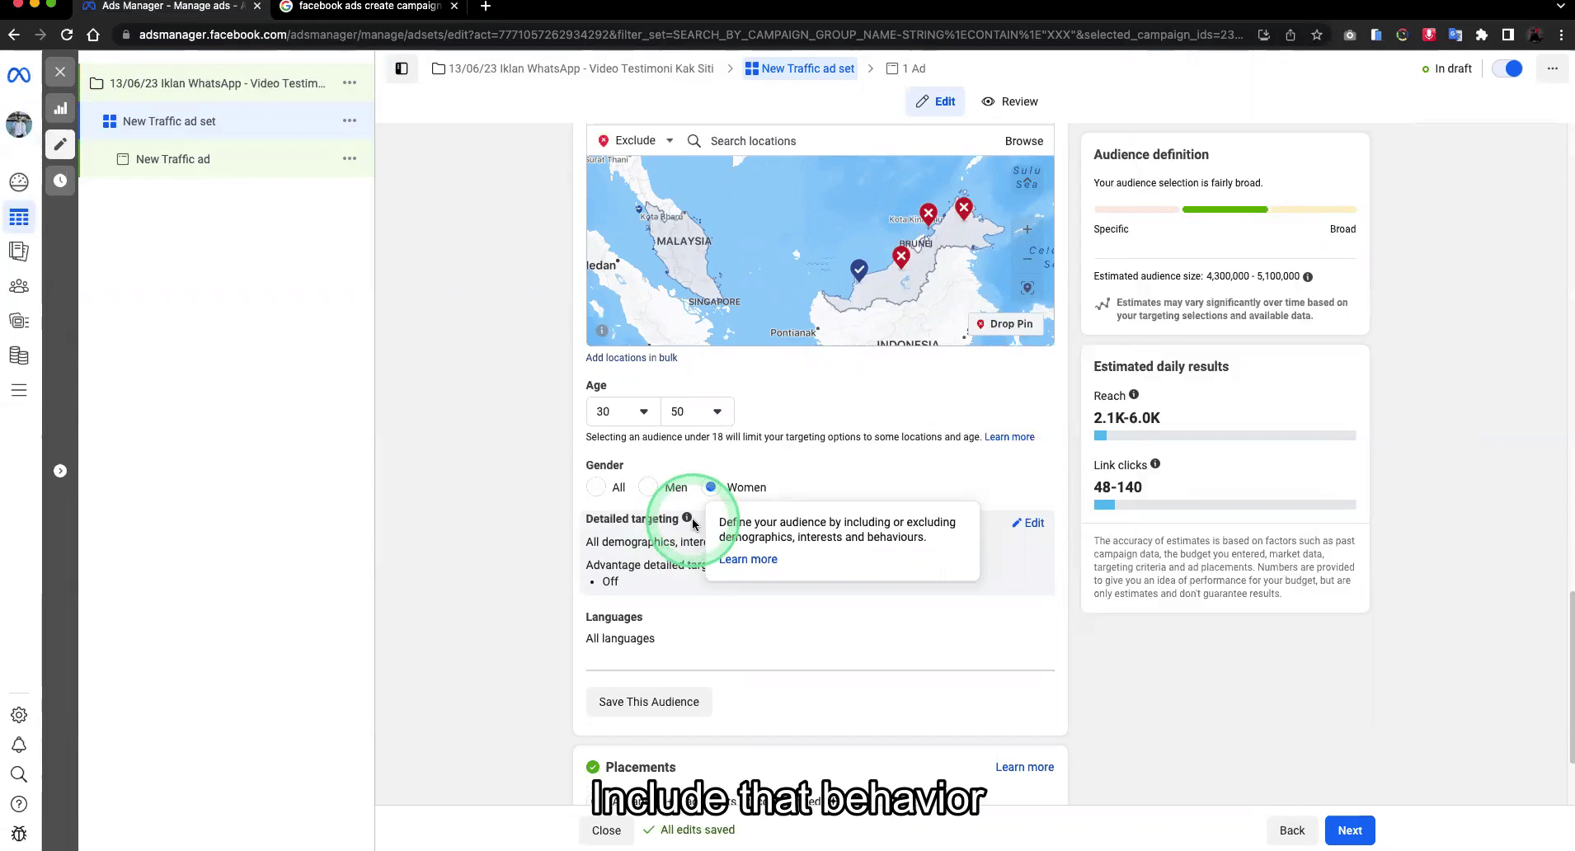Click Edit link for detailed targeting
The width and height of the screenshot is (1575, 851).
pyautogui.click(x=1028, y=523)
